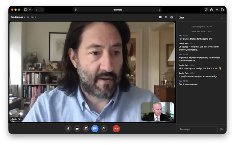Go forward in browser history
The height and width of the screenshot is (145, 235).
tap(42, 10)
